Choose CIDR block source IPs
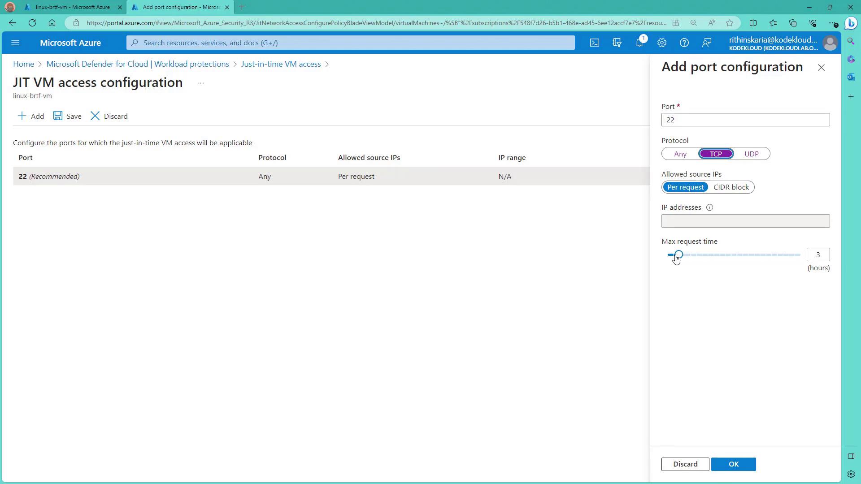Image resolution: width=861 pixels, height=484 pixels. tap(731, 187)
